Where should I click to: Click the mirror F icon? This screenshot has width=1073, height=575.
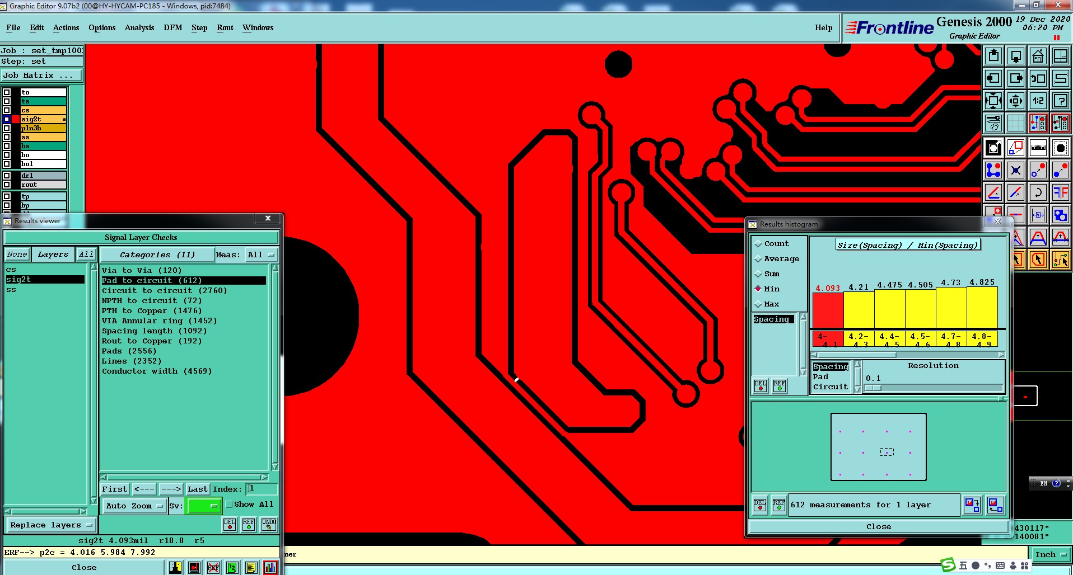click(1061, 193)
